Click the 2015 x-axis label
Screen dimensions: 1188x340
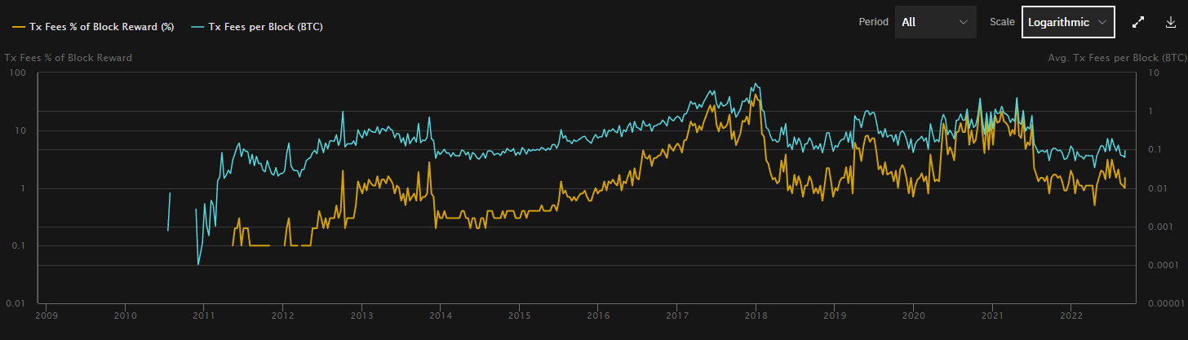click(x=519, y=315)
